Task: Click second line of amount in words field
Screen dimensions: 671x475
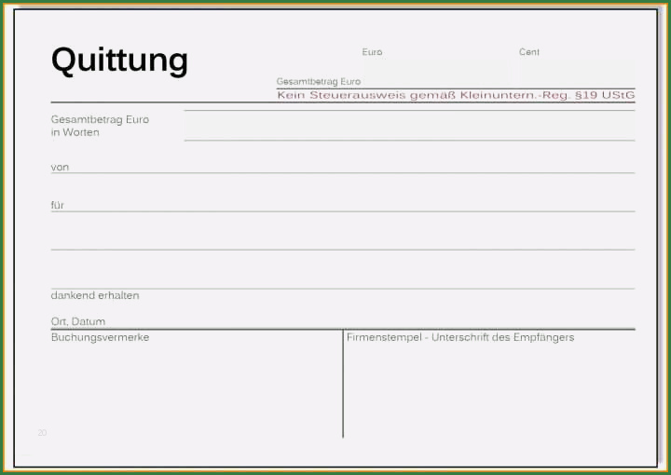Action: pos(409,133)
